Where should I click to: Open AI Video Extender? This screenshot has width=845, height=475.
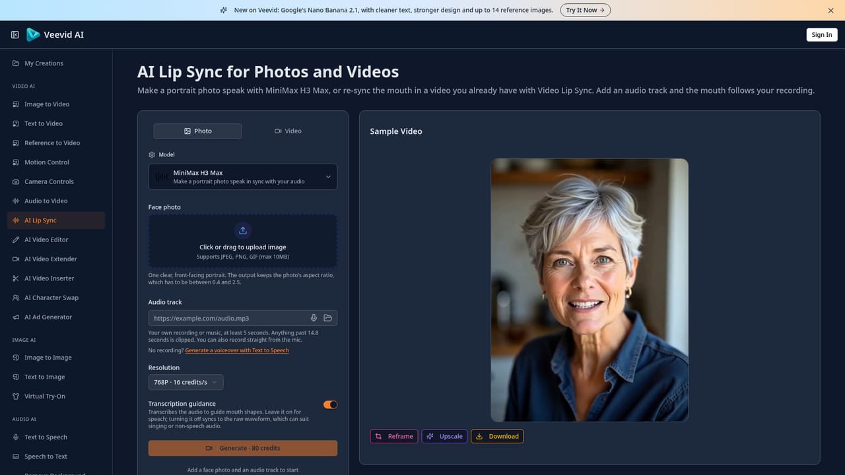[56, 259]
